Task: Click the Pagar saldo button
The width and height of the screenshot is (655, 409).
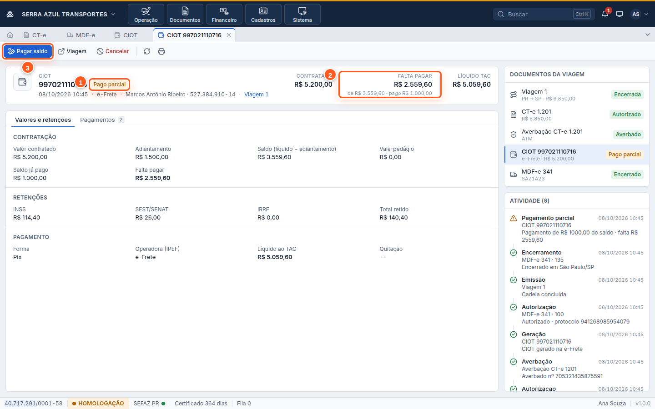Action: [28, 51]
